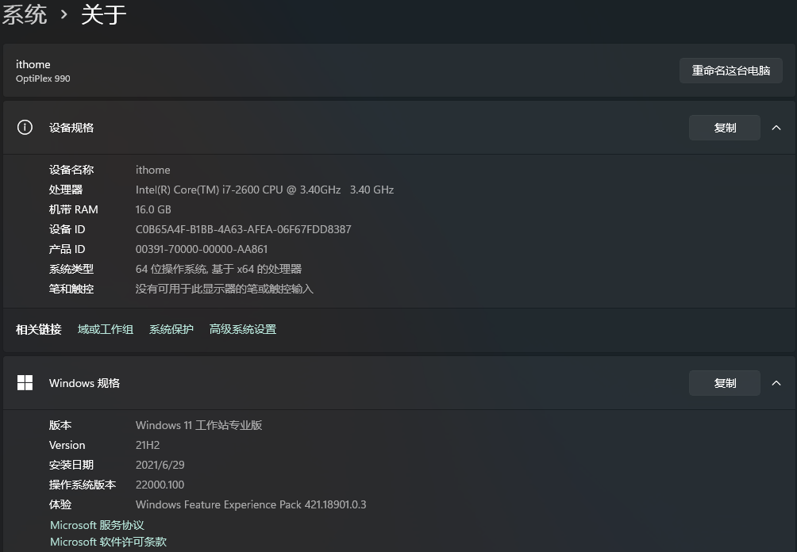The width and height of the screenshot is (797, 552).
Task: Click the 关于 breadcrumb title
Action: [104, 14]
